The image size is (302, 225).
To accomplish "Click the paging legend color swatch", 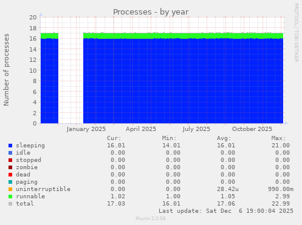I will point(10,182).
